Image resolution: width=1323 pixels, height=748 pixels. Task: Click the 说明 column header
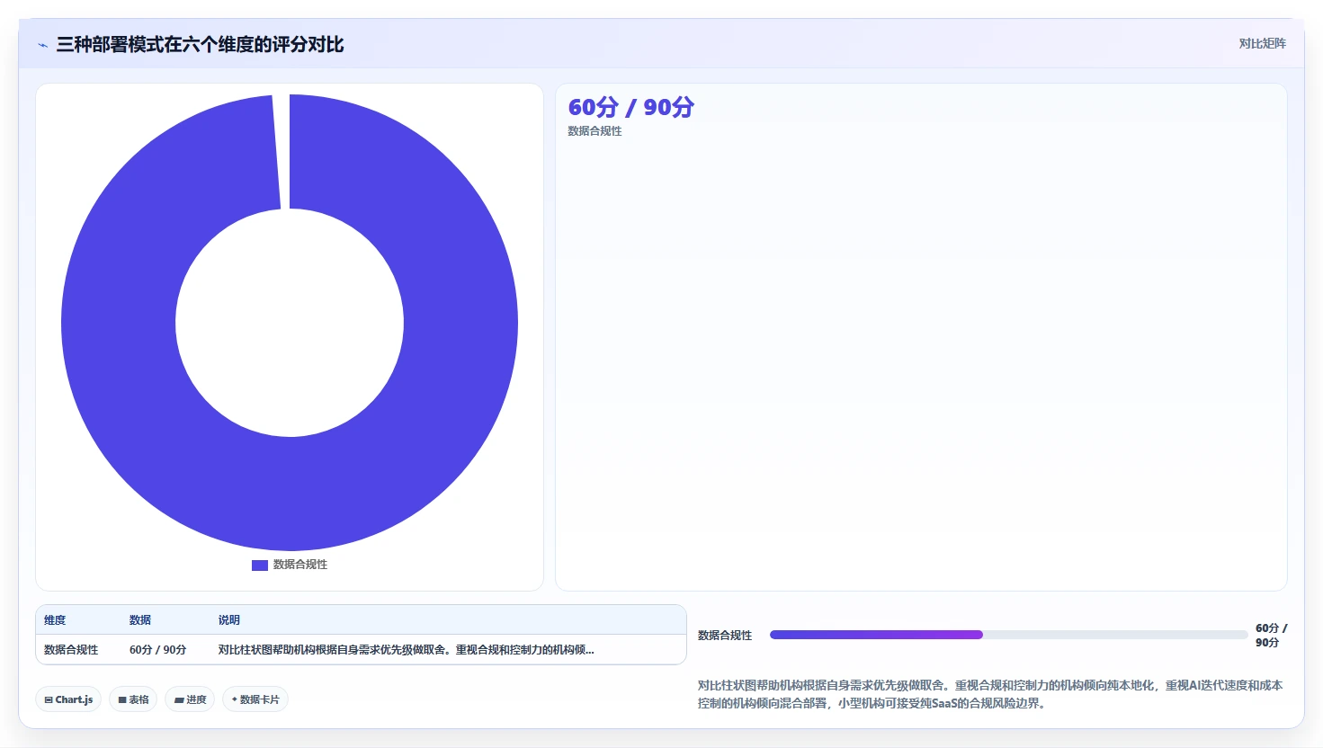point(229,620)
